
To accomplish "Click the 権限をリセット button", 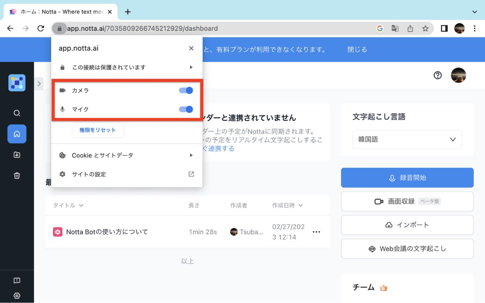I will [x=98, y=130].
